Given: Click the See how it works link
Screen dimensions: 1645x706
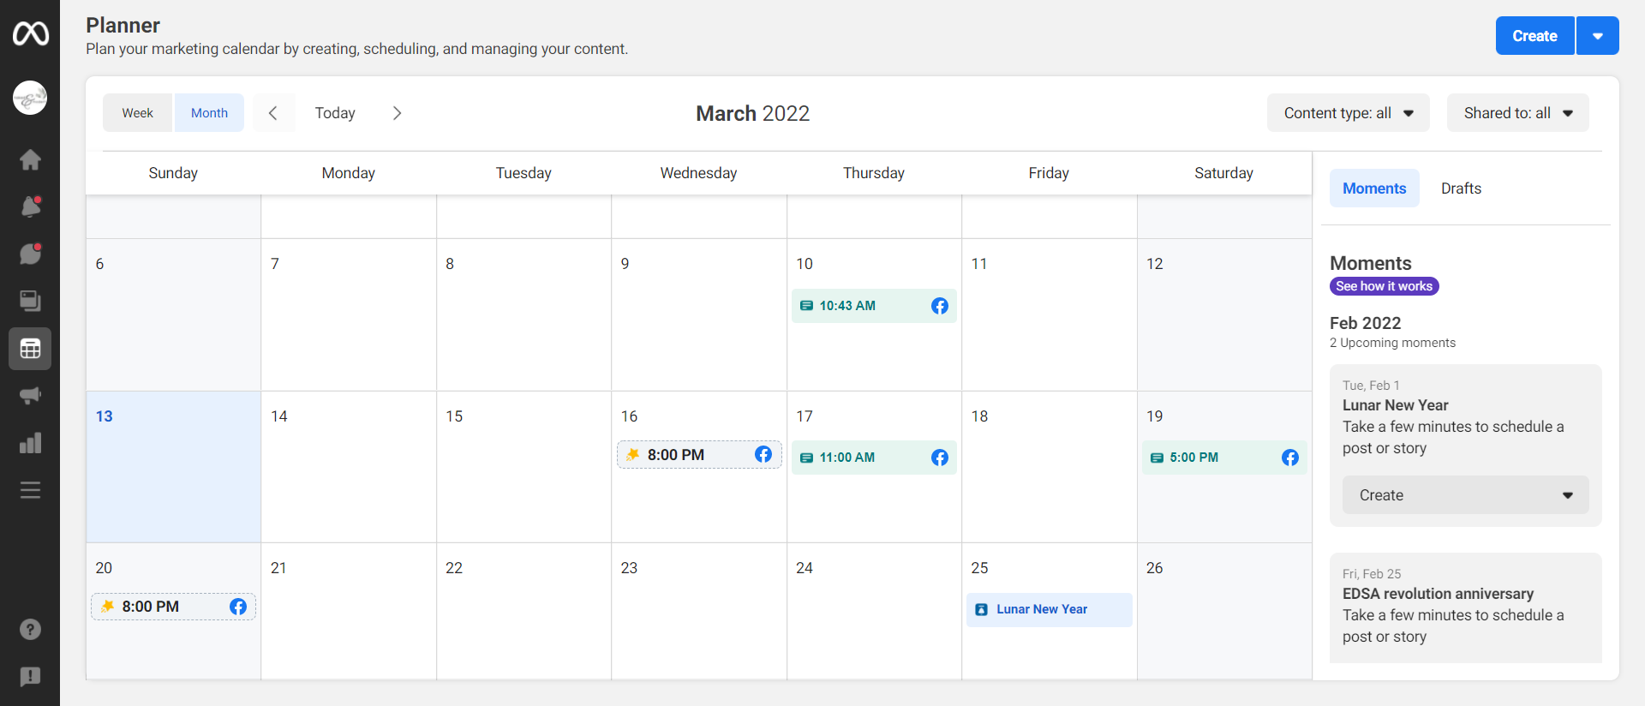Looking at the screenshot, I should (1384, 286).
